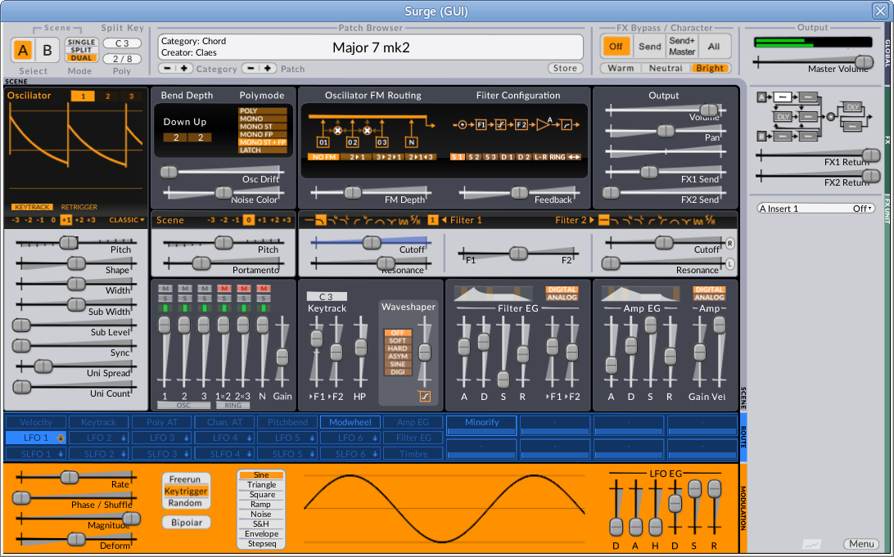Image resolution: width=894 pixels, height=557 pixels.
Task: Set LFO trigger mode to Random
Action: [185, 503]
